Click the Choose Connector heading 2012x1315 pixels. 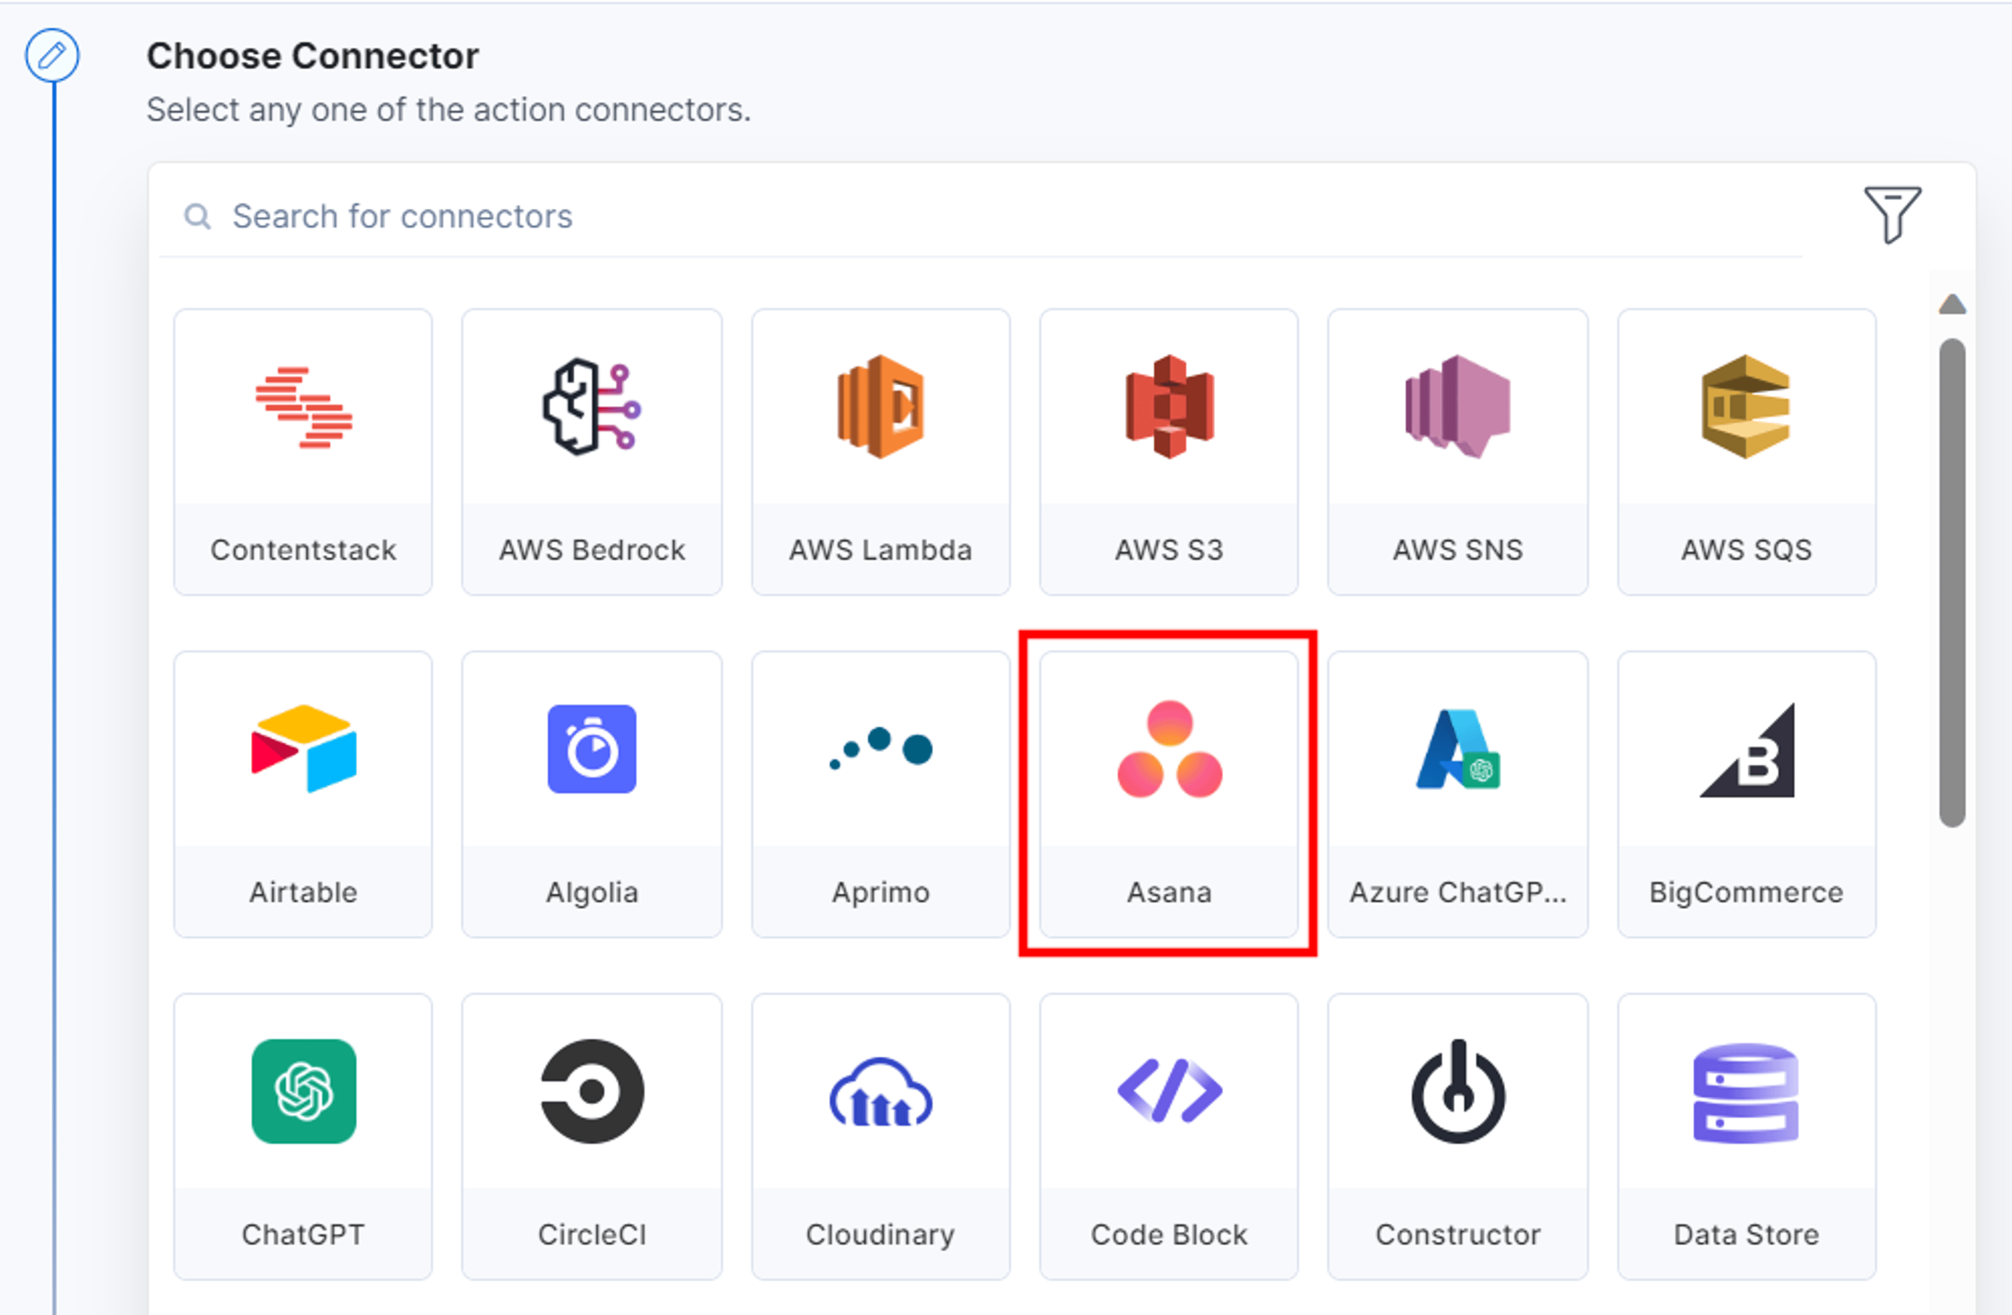[x=313, y=56]
